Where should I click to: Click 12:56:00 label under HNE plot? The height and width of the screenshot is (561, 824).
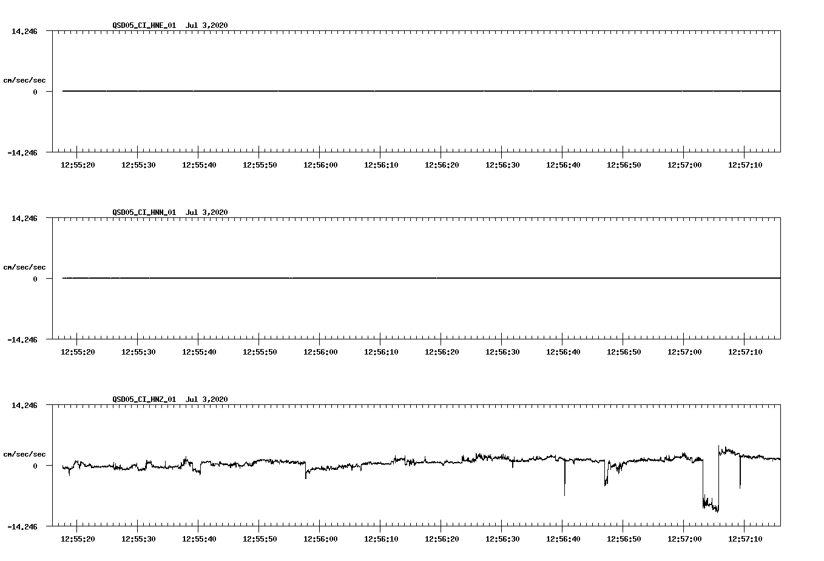point(320,165)
